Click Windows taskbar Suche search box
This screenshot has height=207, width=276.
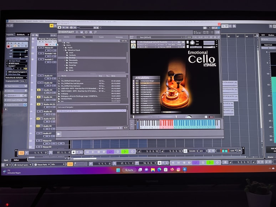[x=129, y=170]
